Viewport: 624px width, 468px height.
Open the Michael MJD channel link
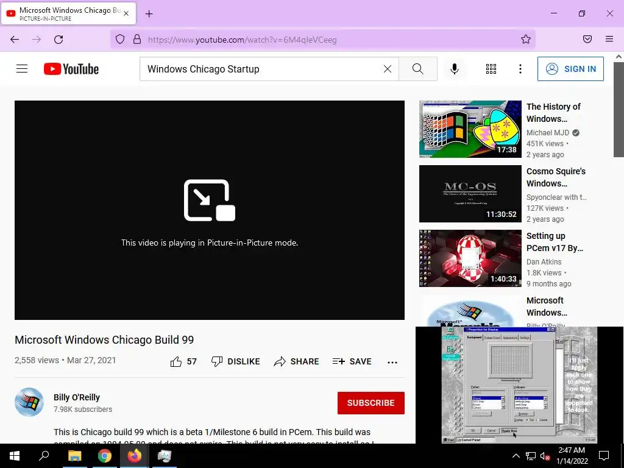click(x=548, y=132)
